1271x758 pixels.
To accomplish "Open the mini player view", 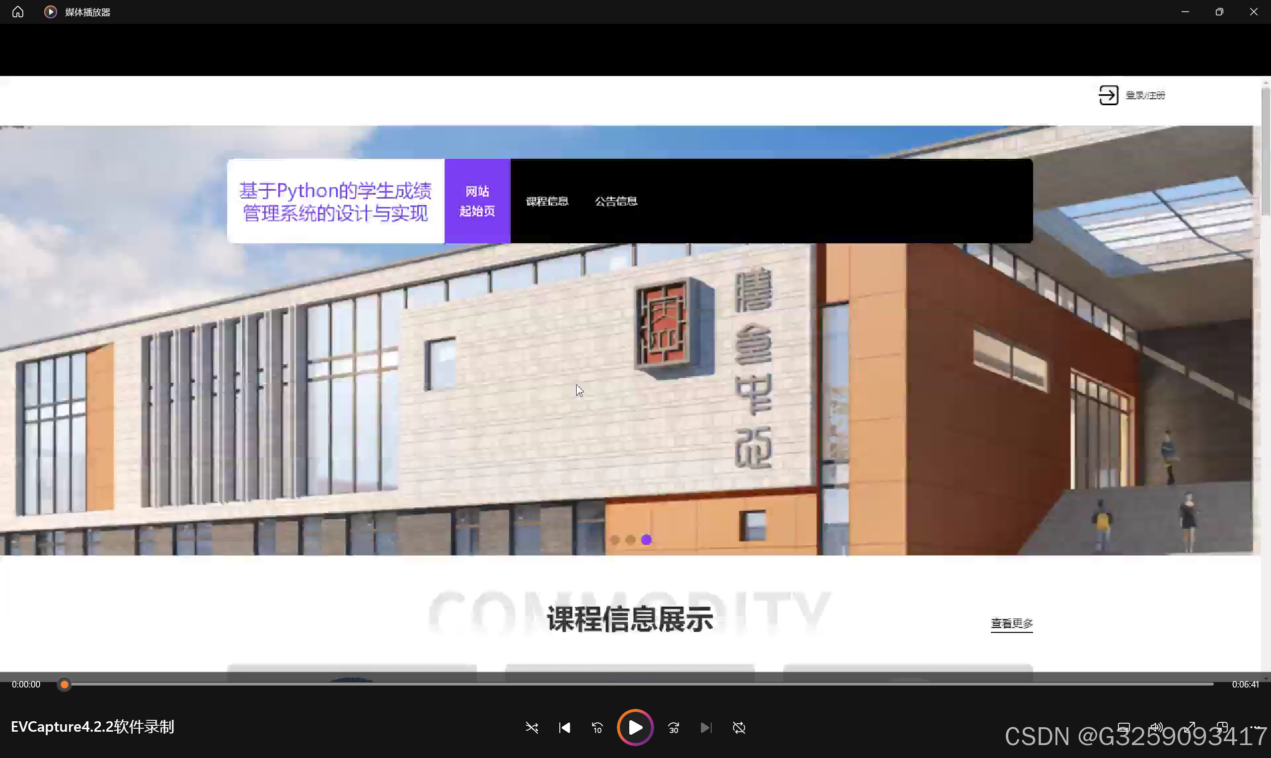I will coord(1222,727).
